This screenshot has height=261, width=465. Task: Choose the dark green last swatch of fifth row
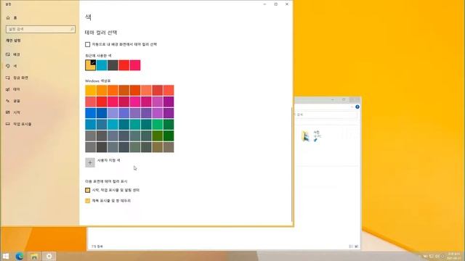coord(169,136)
